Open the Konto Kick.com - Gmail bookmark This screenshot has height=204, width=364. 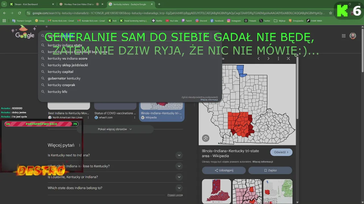click(61, 21)
